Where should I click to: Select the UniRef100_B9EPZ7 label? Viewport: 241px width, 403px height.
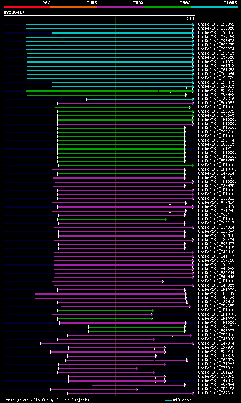(x=216, y=331)
